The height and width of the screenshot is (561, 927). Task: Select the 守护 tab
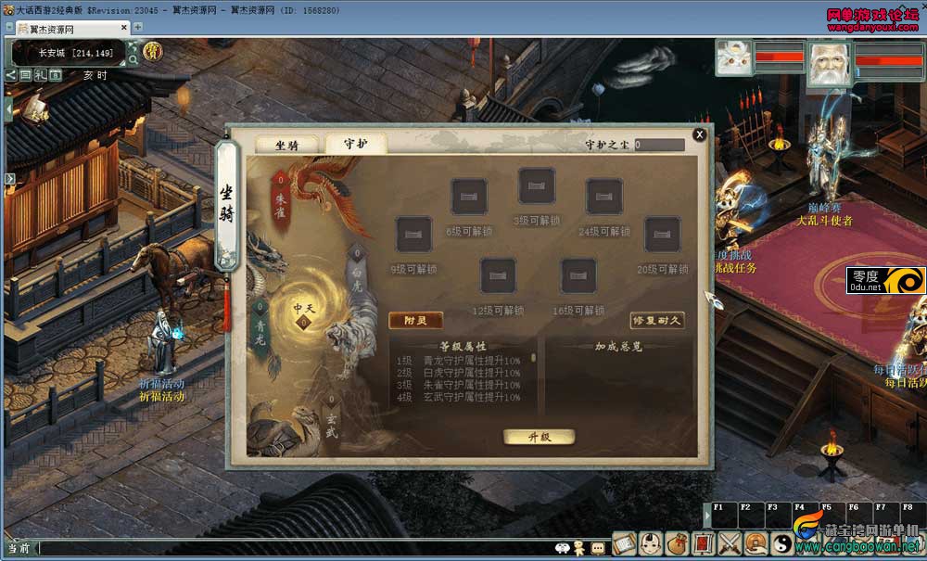coord(356,144)
